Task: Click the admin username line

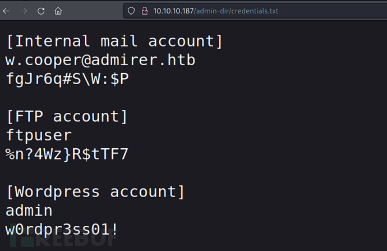Action: pos(29,211)
